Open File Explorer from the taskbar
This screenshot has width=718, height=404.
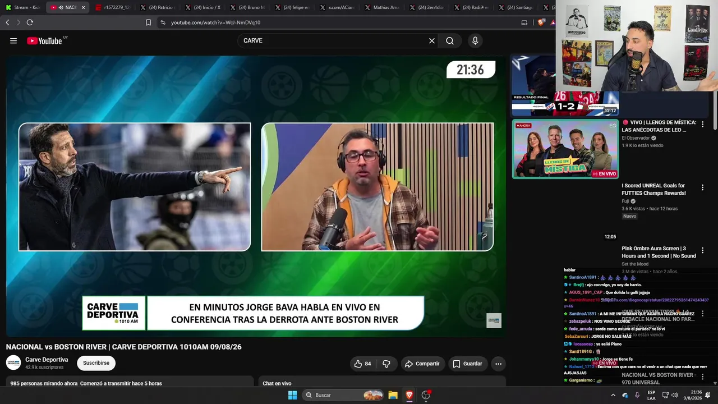(x=393, y=395)
